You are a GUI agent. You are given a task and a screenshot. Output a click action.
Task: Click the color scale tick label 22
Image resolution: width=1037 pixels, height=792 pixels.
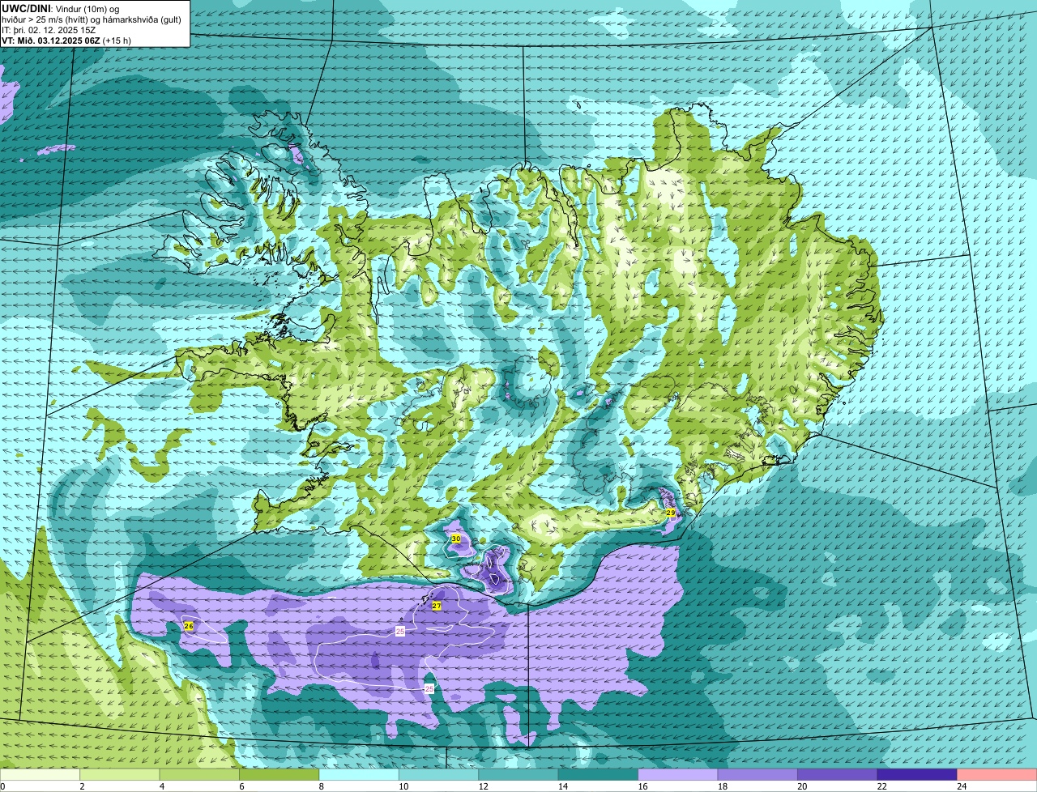click(x=881, y=786)
